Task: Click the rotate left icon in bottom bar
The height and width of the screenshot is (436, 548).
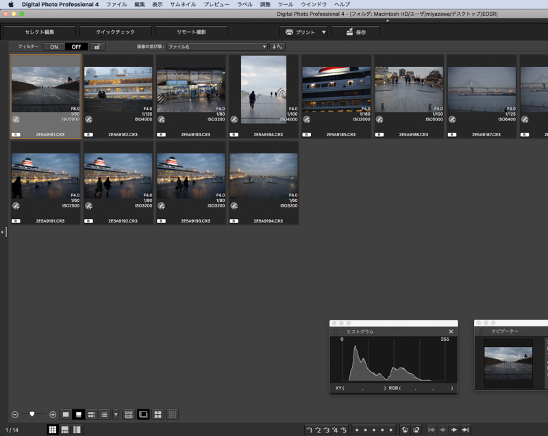Action: [x=405, y=430]
